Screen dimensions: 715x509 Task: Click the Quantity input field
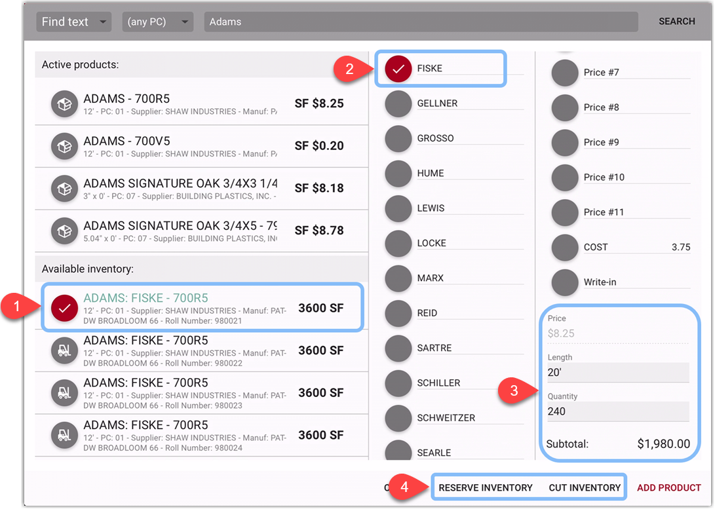[x=617, y=412]
